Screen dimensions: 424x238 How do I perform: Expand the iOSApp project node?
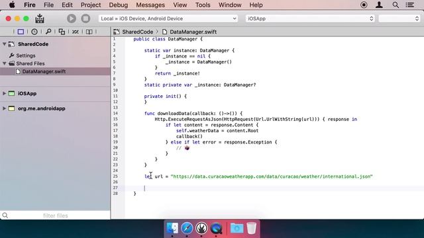pyautogui.click(x=5, y=93)
